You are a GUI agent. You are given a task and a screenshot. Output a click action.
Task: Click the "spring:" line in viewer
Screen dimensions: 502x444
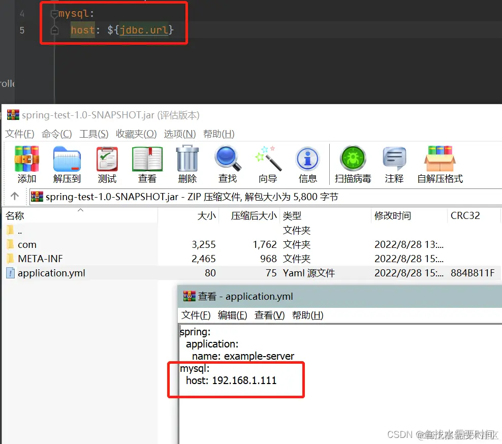click(x=195, y=332)
